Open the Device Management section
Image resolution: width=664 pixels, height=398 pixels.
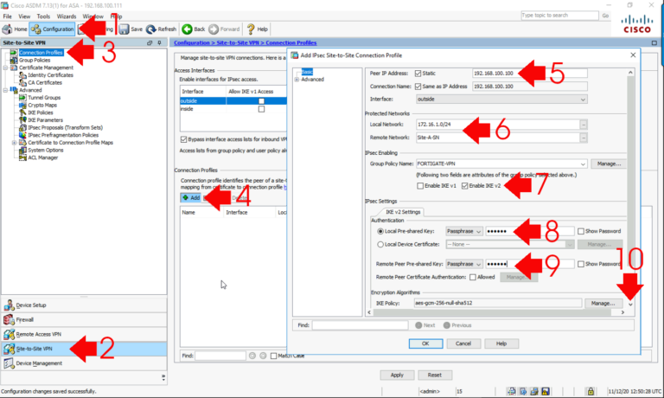pos(84,363)
